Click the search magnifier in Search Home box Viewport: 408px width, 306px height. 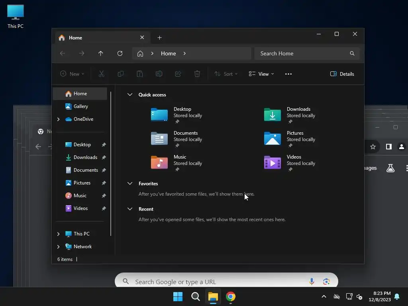point(352,53)
